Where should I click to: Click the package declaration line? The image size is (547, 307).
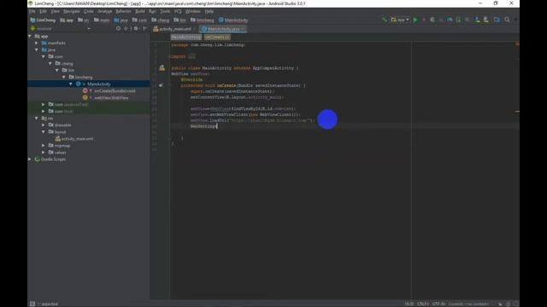coord(209,45)
